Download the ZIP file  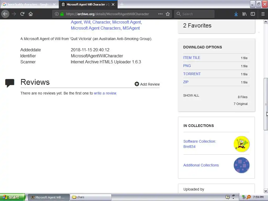click(x=186, y=82)
